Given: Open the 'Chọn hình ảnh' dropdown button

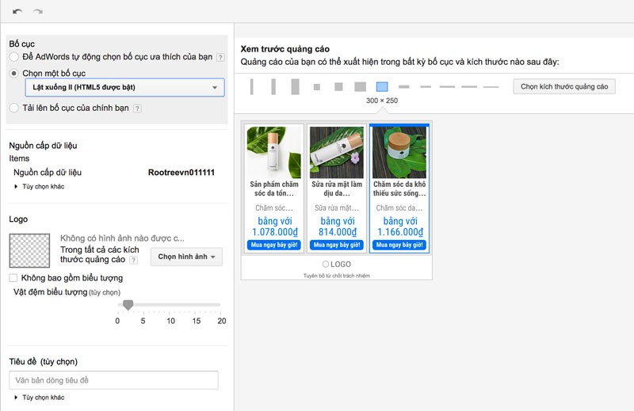Looking at the screenshot, I should (186, 257).
